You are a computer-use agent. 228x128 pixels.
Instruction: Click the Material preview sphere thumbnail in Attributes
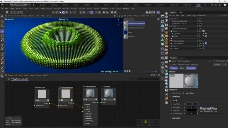pyautogui.click(x=191, y=81)
